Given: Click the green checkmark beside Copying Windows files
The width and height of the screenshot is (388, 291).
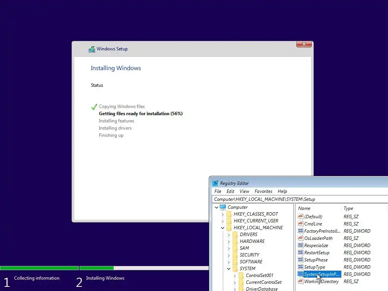Looking at the screenshot, I should coord(94,107).
